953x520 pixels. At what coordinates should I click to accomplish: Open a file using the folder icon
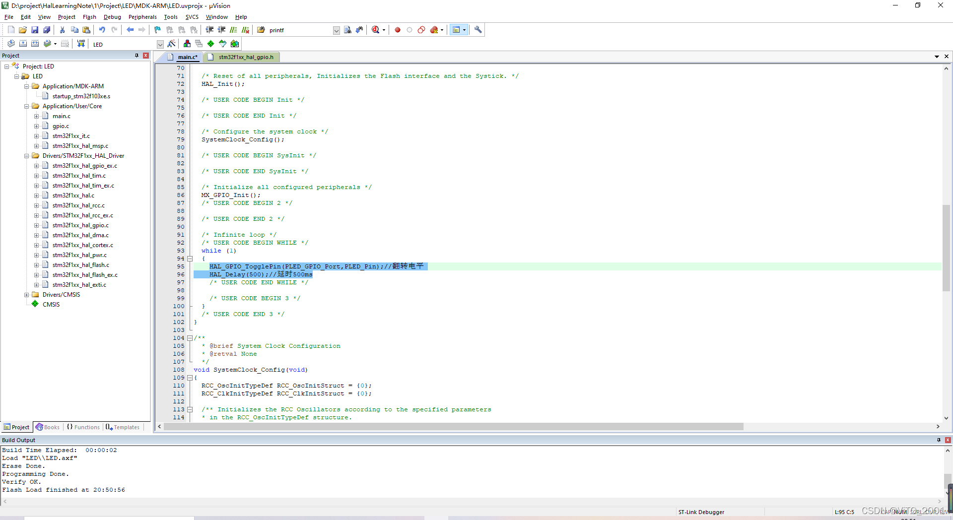pyautogui.click(x=23, y=30)
